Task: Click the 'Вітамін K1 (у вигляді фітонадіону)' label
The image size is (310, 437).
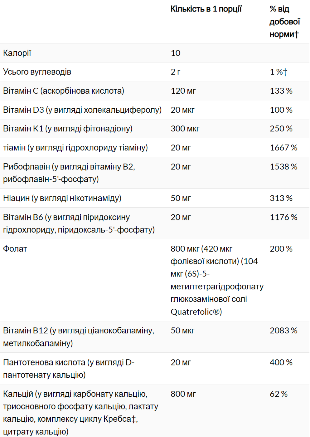Action: point(68,129)
